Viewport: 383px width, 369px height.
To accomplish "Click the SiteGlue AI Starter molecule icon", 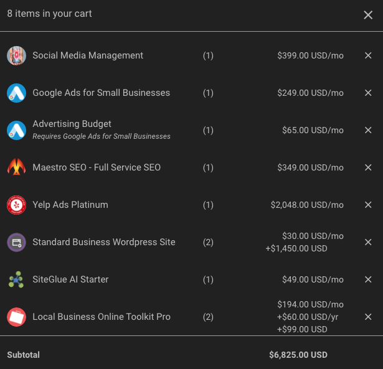I will pyautogui.click(x=16, y=279).
